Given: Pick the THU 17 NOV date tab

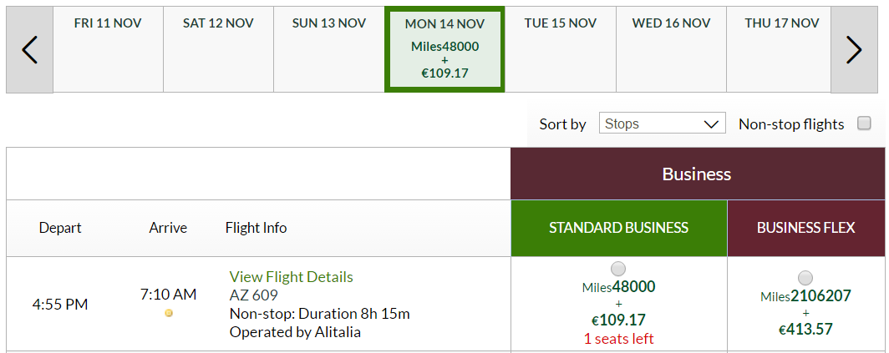Looking at the screenshot, I should 781,49.
